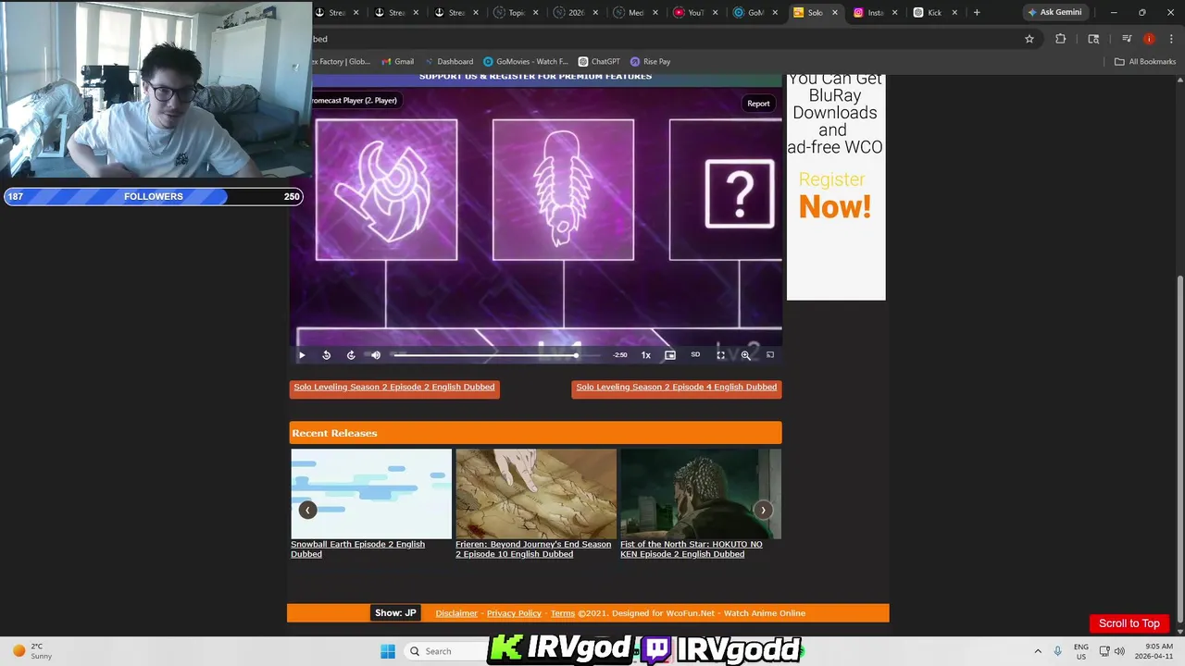Open the ChatGPT bookmark
Screen dimensions: 1185x666
tap(599, 62)
